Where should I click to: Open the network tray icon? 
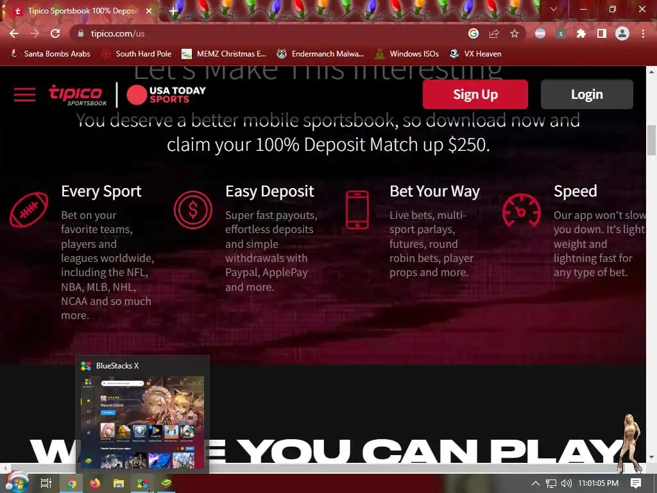(x=550, y=483)
